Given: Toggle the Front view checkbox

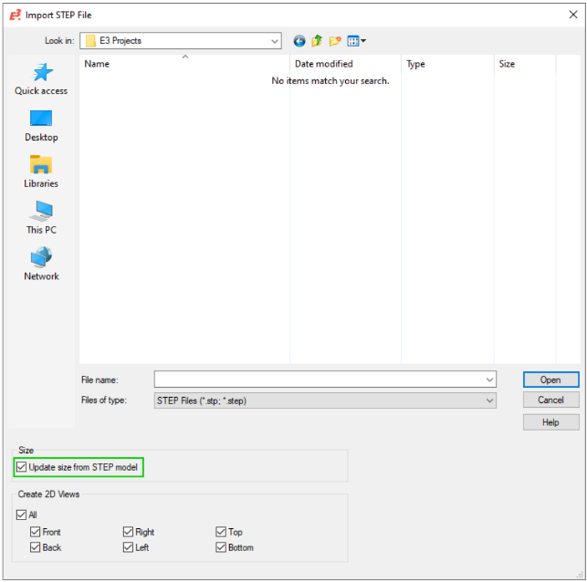Looking at the screenshot, I should pyautogui.click(x=36, y=532).
